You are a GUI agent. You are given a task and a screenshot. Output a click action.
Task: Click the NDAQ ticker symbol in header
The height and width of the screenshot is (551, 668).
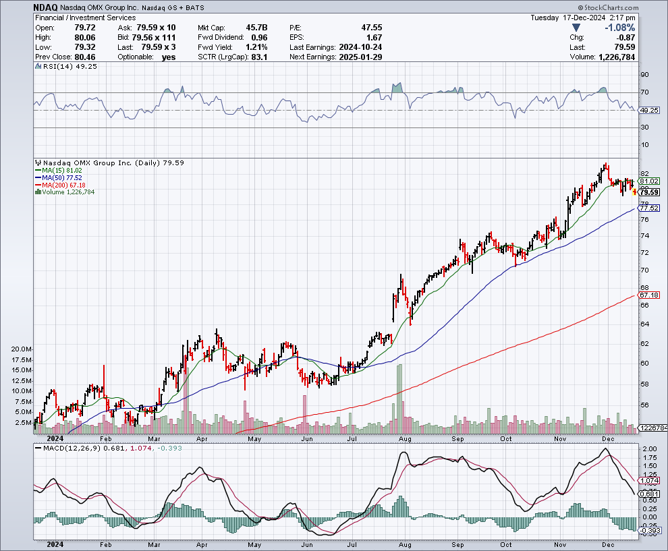[46, 7]
